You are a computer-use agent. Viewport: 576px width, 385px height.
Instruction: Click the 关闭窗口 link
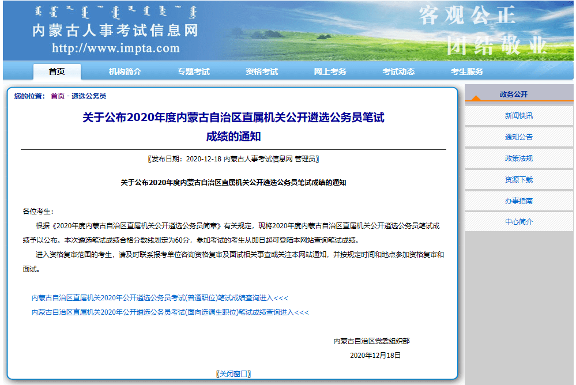234,374
